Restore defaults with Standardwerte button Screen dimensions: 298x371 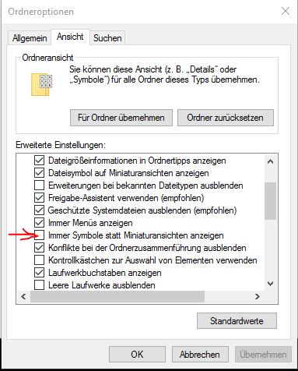(x=237, y=321)
